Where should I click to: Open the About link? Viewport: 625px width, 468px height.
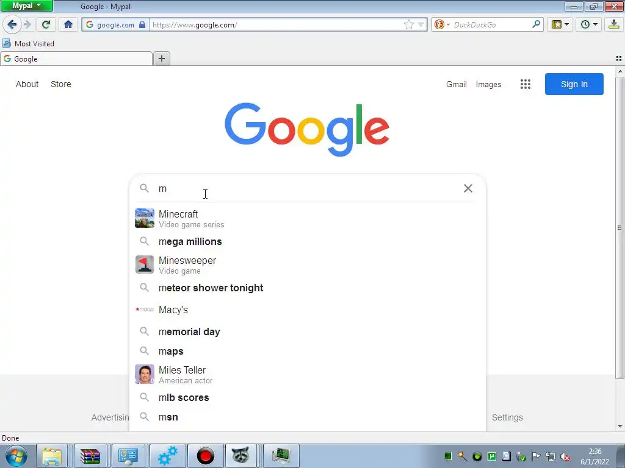click(x=27, y=84)
